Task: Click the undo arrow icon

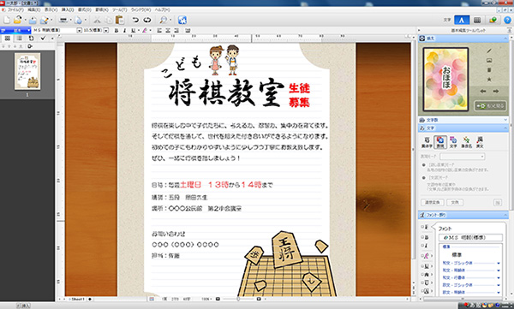Action: click(135, 20)
